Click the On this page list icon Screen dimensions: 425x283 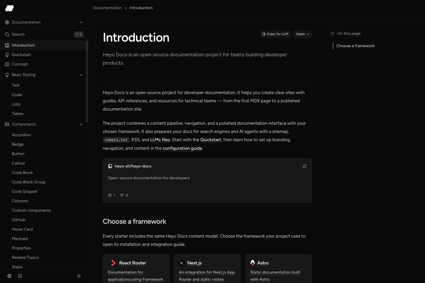(x=333, y=34)
